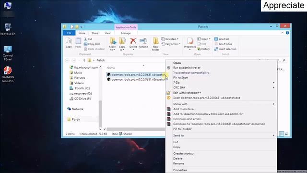Select the x86 patch file
Screen dimensions: 307x173
pyautogui.click(x=136, y=79)
